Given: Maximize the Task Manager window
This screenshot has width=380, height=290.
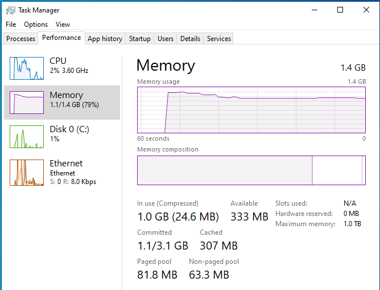Looking at the screenshot, I should 340,10.
